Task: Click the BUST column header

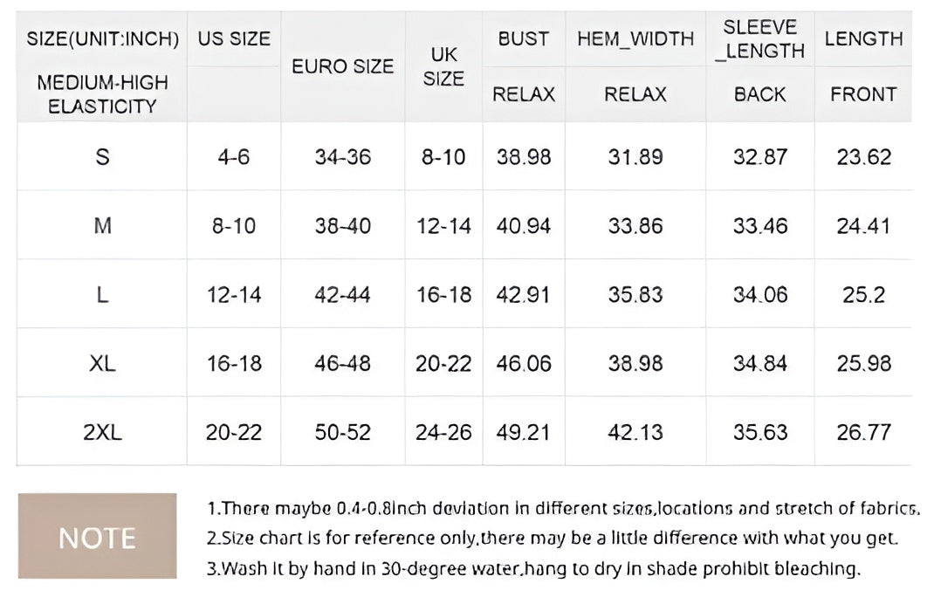Action: [x=523, y=39]
